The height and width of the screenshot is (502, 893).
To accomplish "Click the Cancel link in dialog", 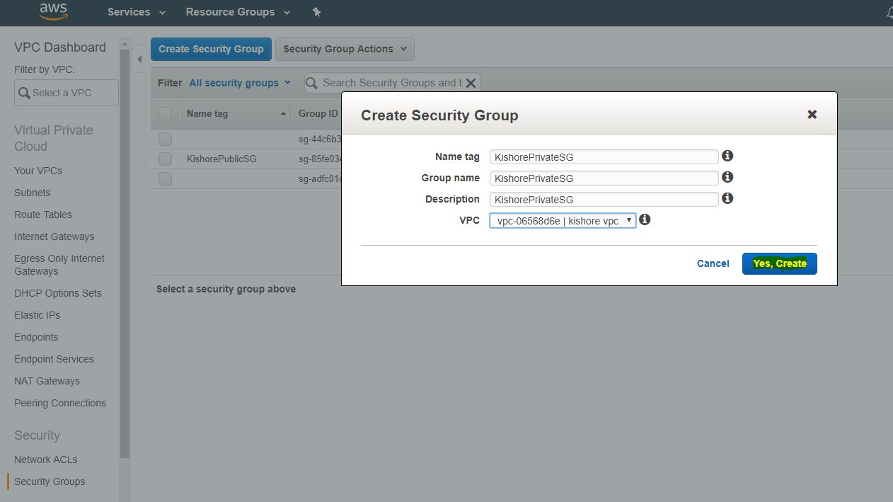I will click(713, 263).
